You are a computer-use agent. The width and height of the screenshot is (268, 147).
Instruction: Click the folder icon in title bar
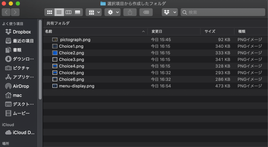[103, 3]
